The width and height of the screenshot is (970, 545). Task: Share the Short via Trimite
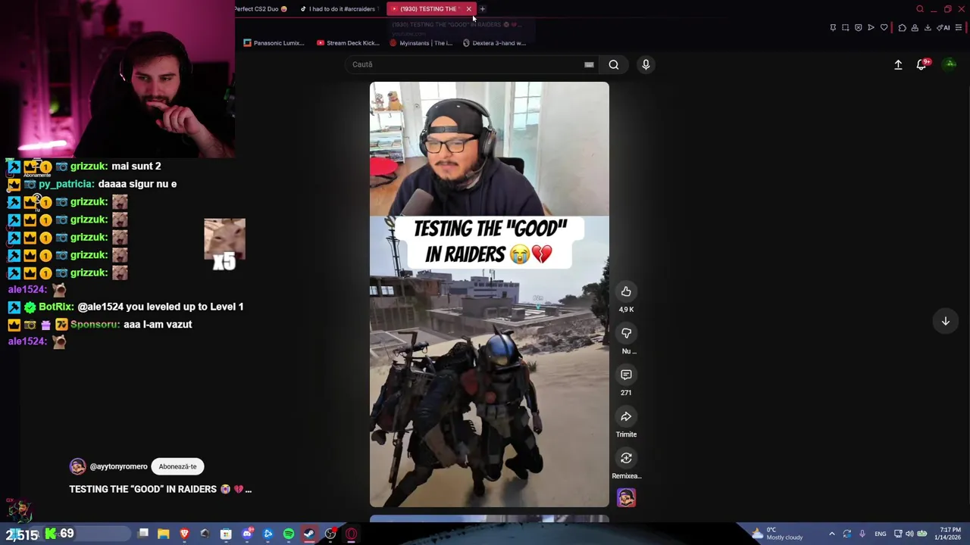click(626, 416)
